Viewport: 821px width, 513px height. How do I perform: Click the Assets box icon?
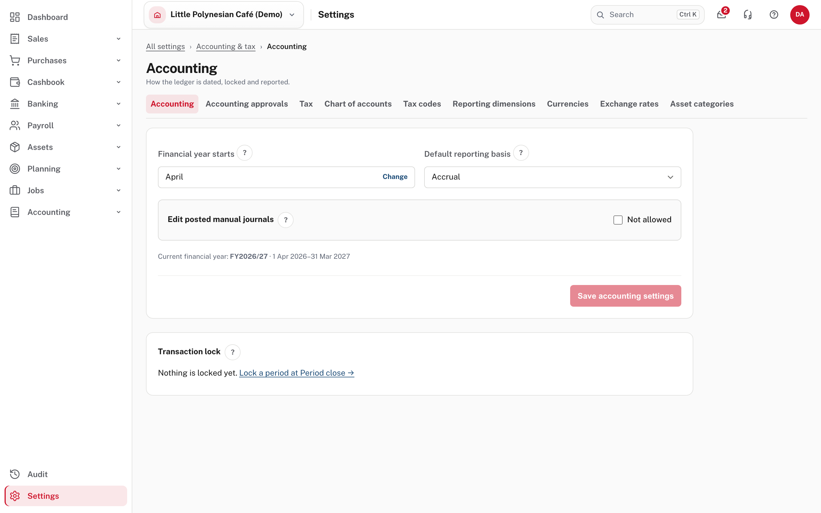pos(15,147)
